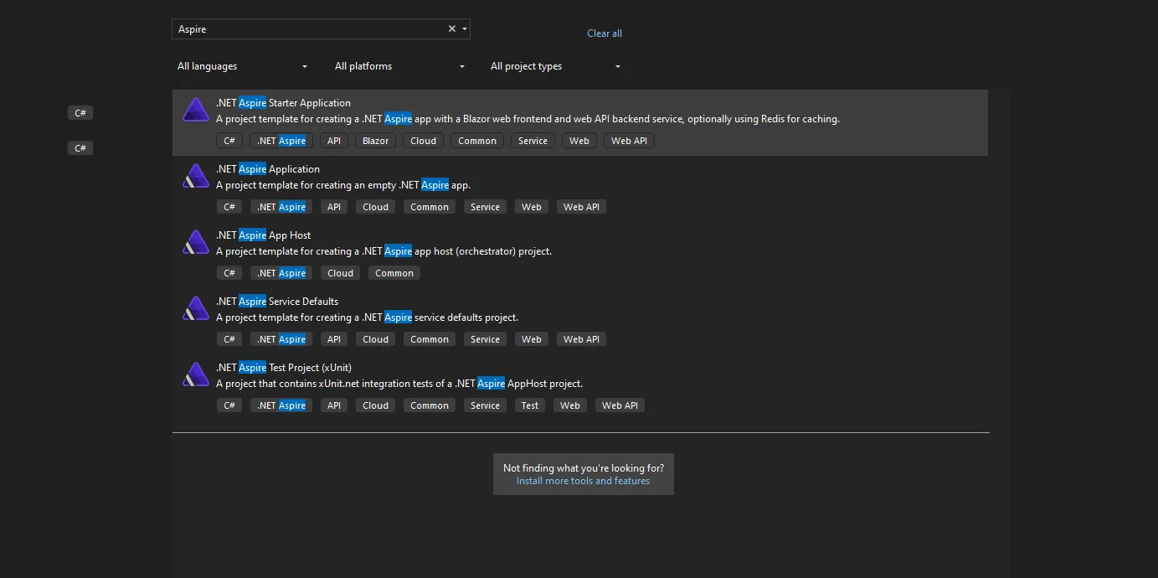Click in the Aspire search input field
Image resolution: width=1158 pixels, height=578 pixels.
tap(310, 29)
